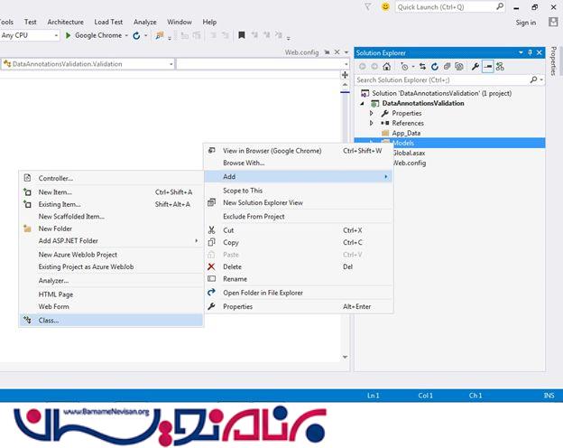
Task: Click the feedback smiley face icon
Action: point(386,6)
